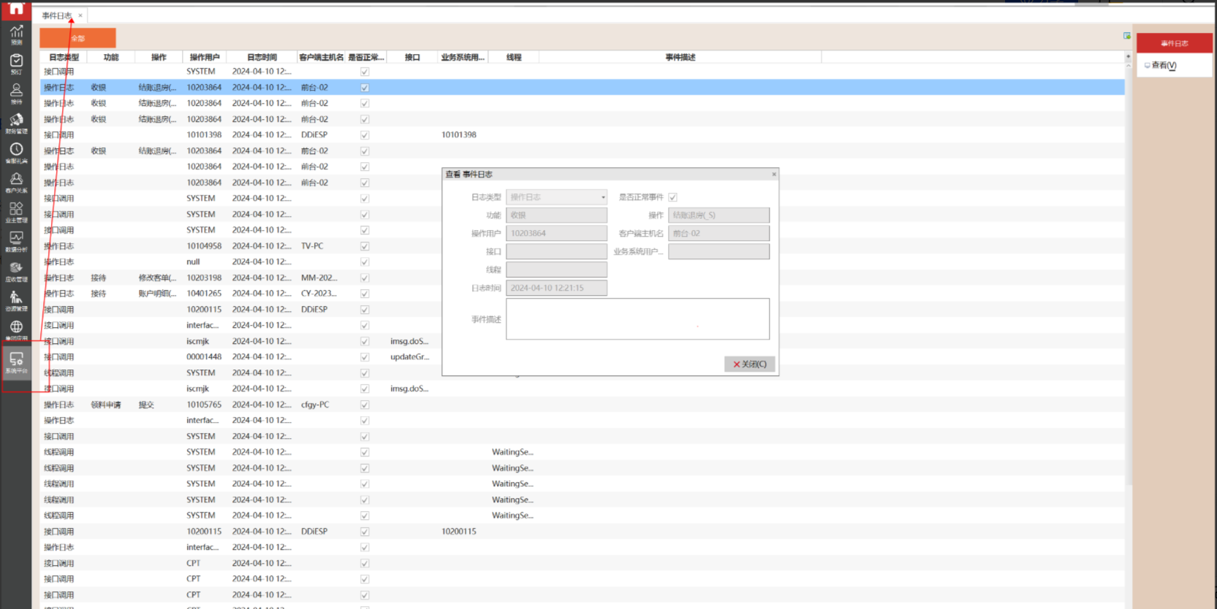Toggle normal checkbox in DDiESP 10101398 row
This screenshot has height=609, width=1217.
click(365, 135)
